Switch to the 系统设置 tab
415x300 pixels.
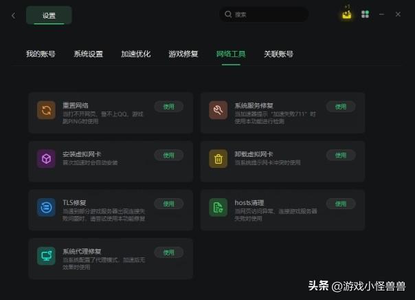pos(88,54)
